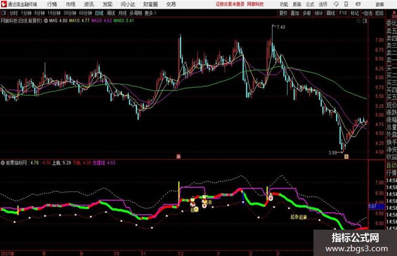Viewport: 397px width, 256px height.
Task: Open the F10 company info button
Action: point(343,13)
